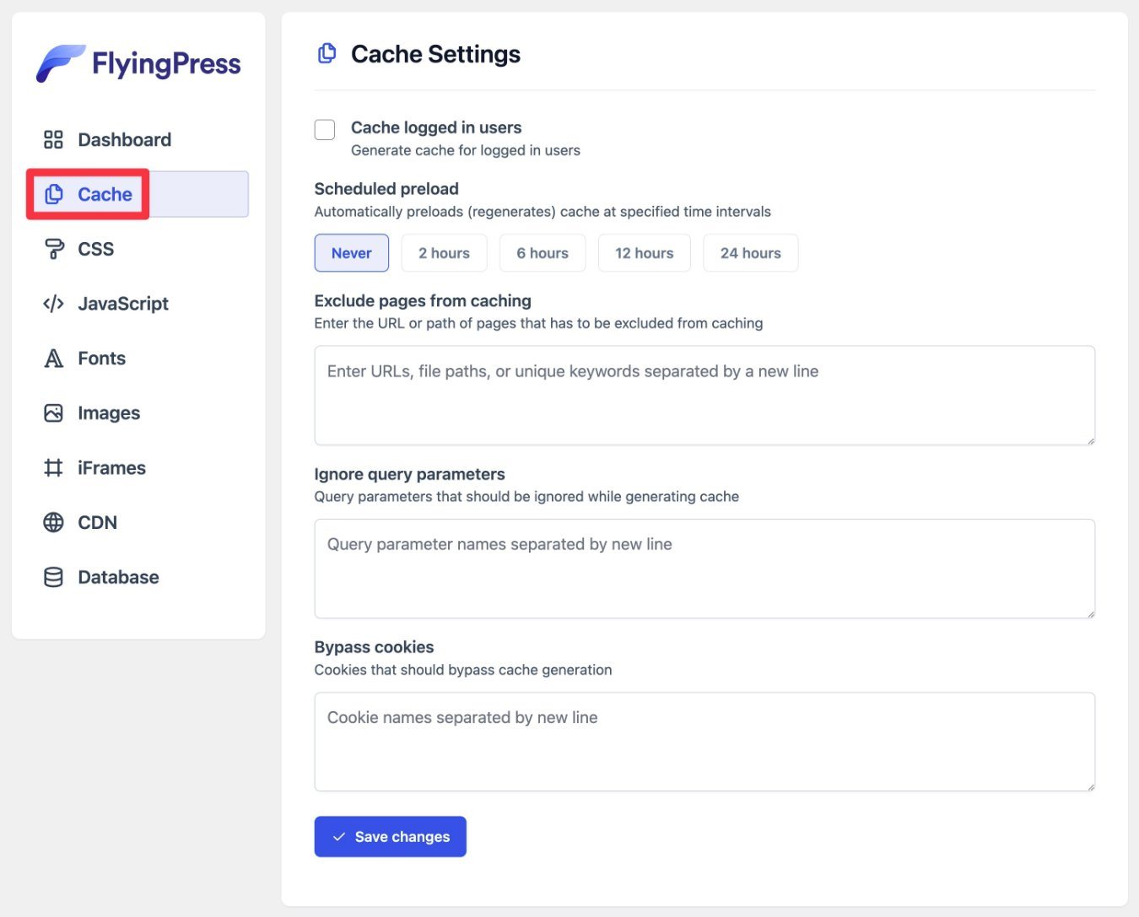Image resolution: width=1139 pixels, height=917 pixels.
Task: Click the Cache logged in users label
Action: (436, 127)
